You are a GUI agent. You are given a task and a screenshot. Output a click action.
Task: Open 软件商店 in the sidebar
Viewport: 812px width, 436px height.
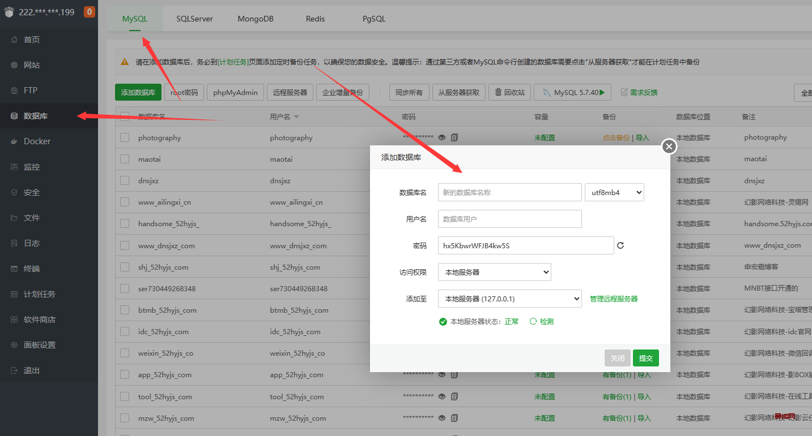39,320
